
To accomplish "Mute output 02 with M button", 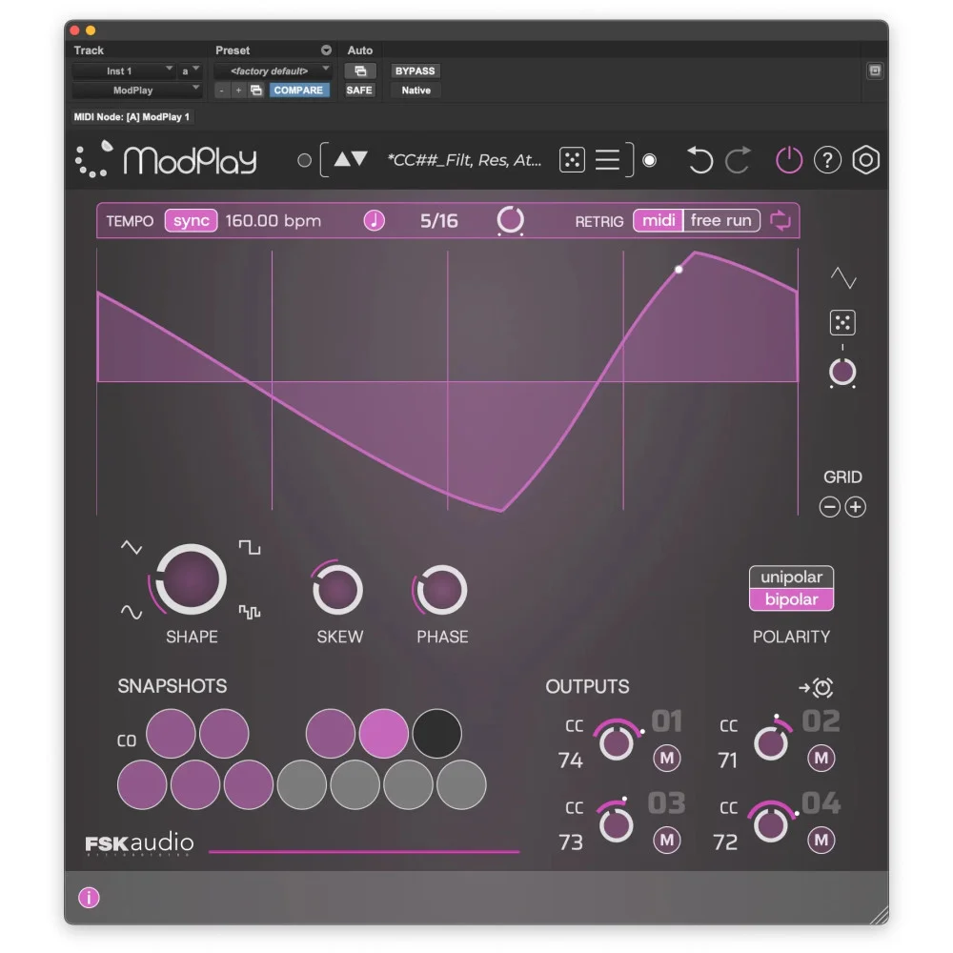I will coord(821,759).
